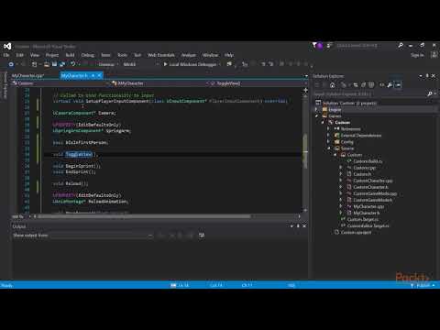Open the Window menu
Screen dimensions: 440x330
210,55
